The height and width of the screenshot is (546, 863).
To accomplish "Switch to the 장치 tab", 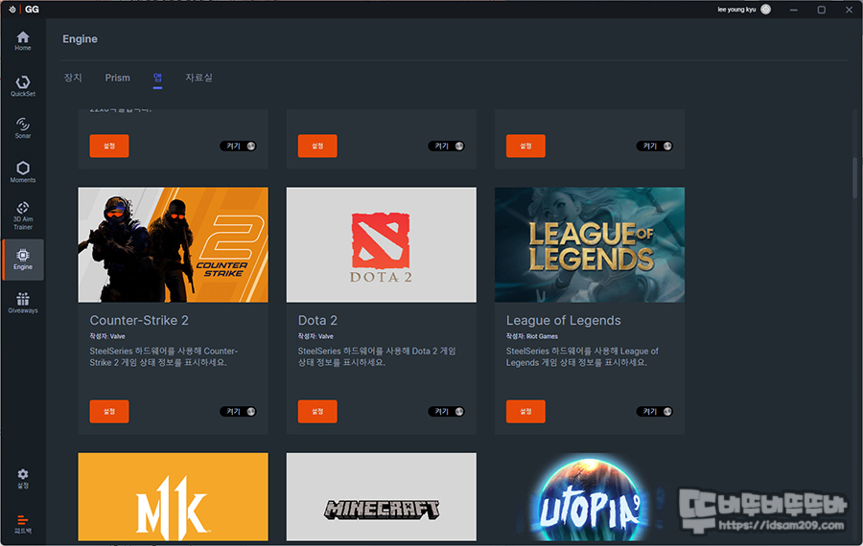I will point(73,78).
